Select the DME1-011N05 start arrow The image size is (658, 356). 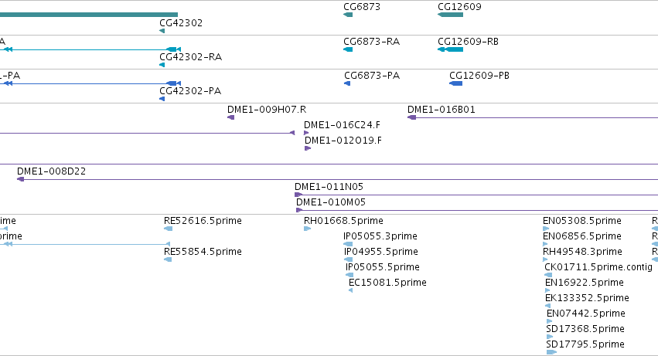(298, 195)
